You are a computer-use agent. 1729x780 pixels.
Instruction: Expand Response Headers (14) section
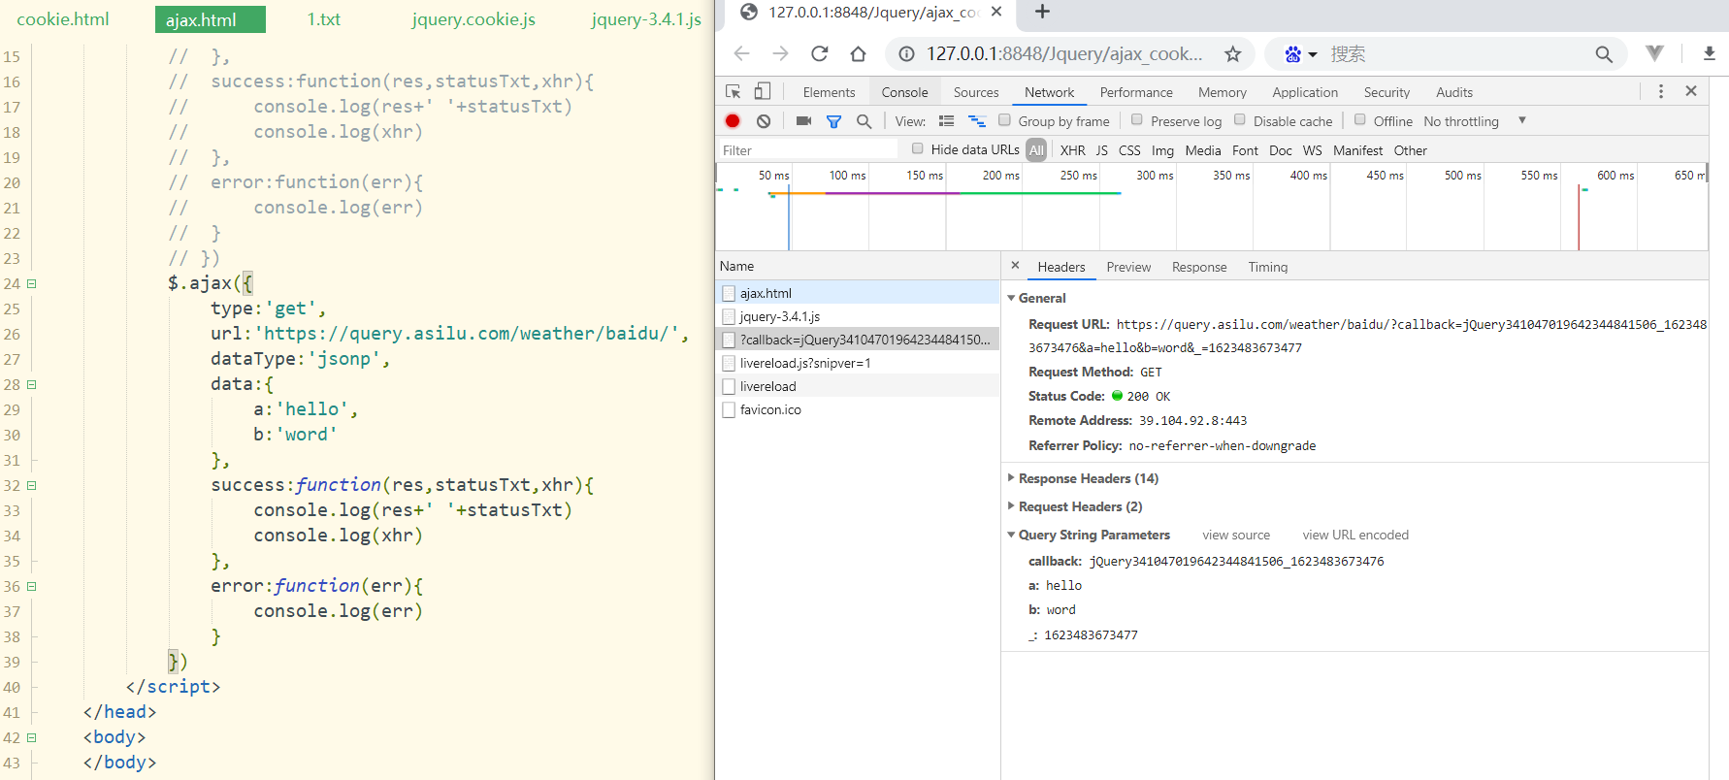click(1012, 478)
